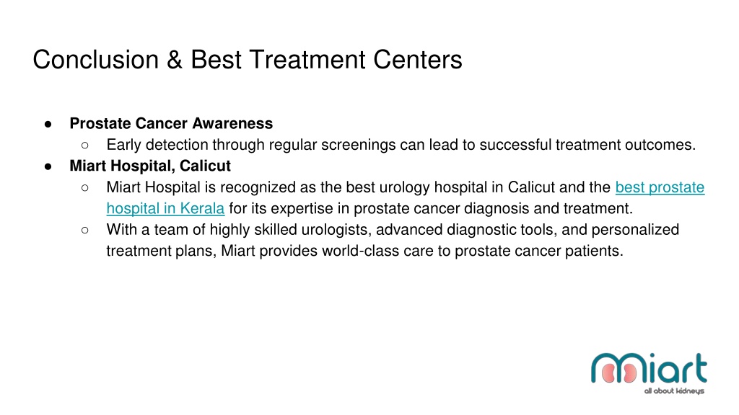This screenshot has height=415, width=739.
Task: Open the 'best prostate' hyperlink
Action: 660,187
